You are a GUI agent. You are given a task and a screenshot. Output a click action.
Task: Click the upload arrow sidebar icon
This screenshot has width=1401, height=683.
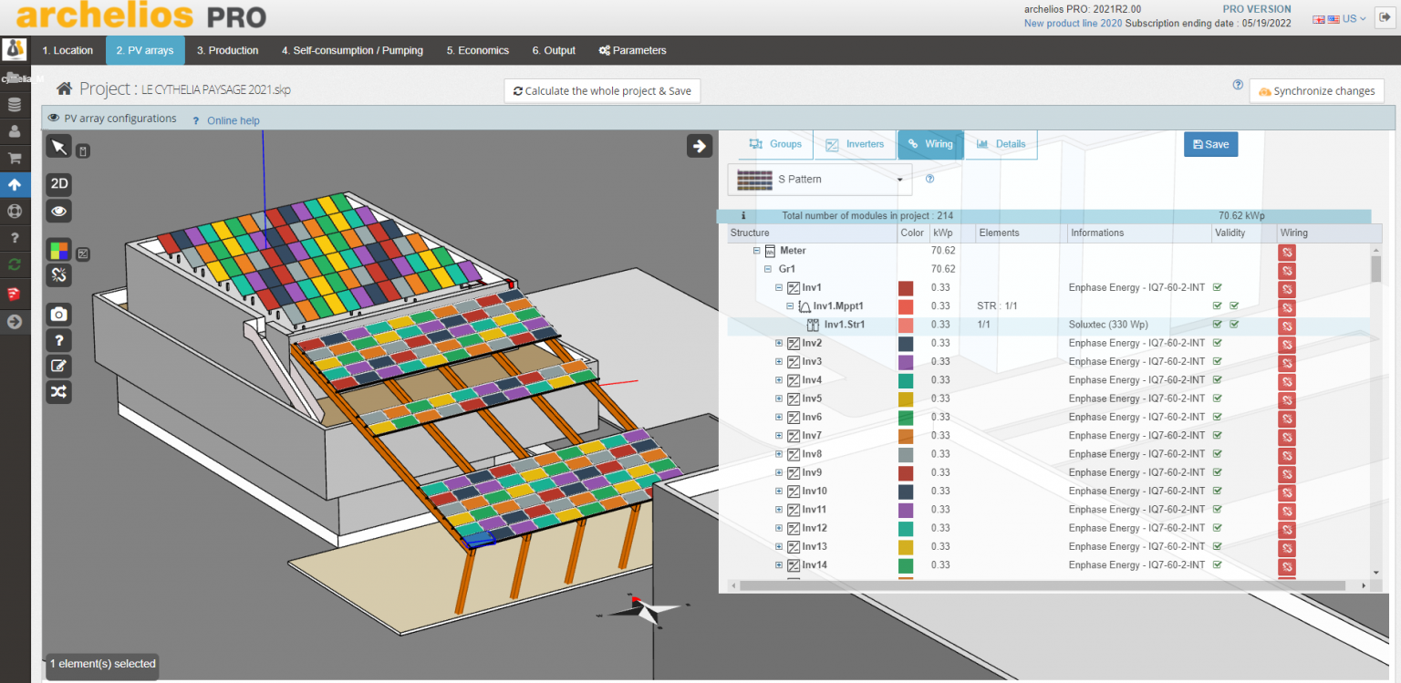(x=15, y=184)
